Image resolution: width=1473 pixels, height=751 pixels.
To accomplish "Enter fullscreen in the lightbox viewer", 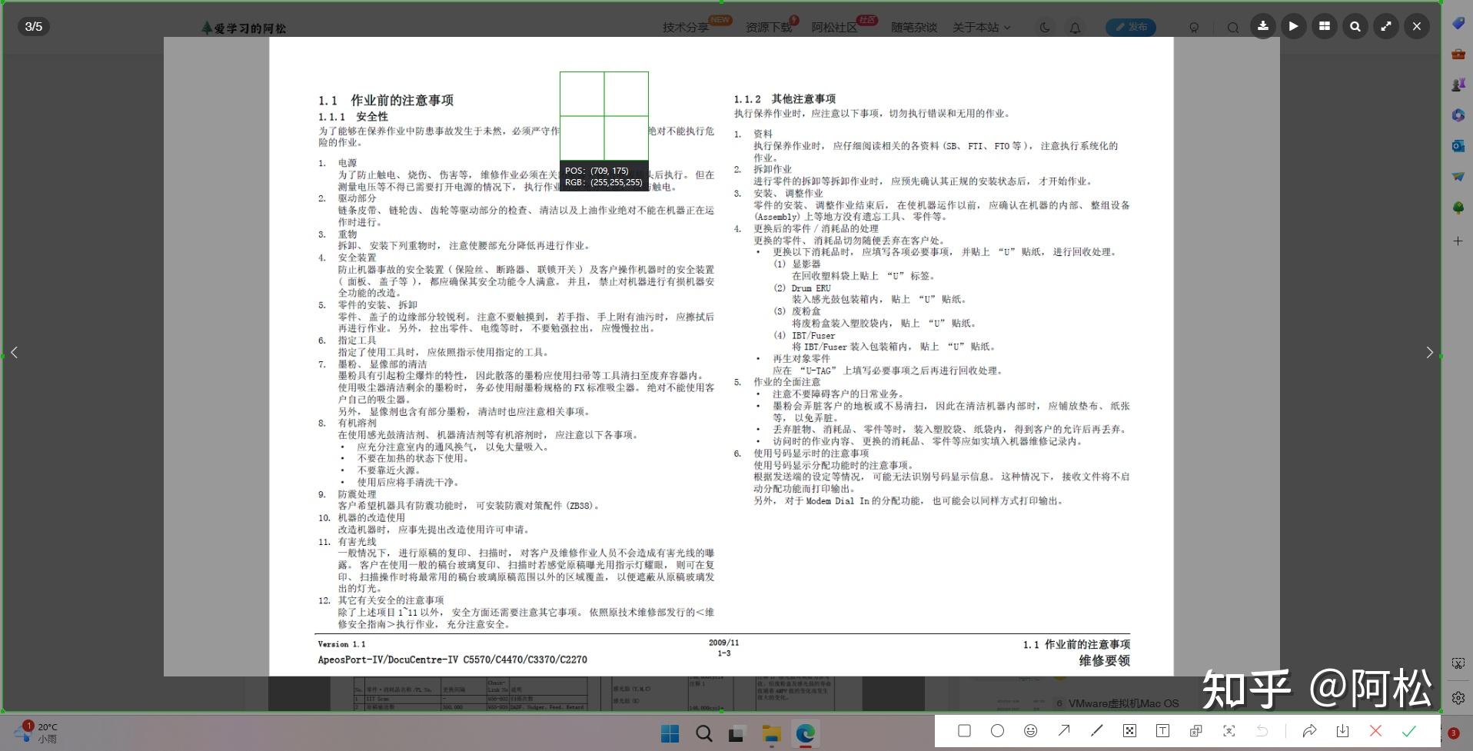I will click(1386, 26).
